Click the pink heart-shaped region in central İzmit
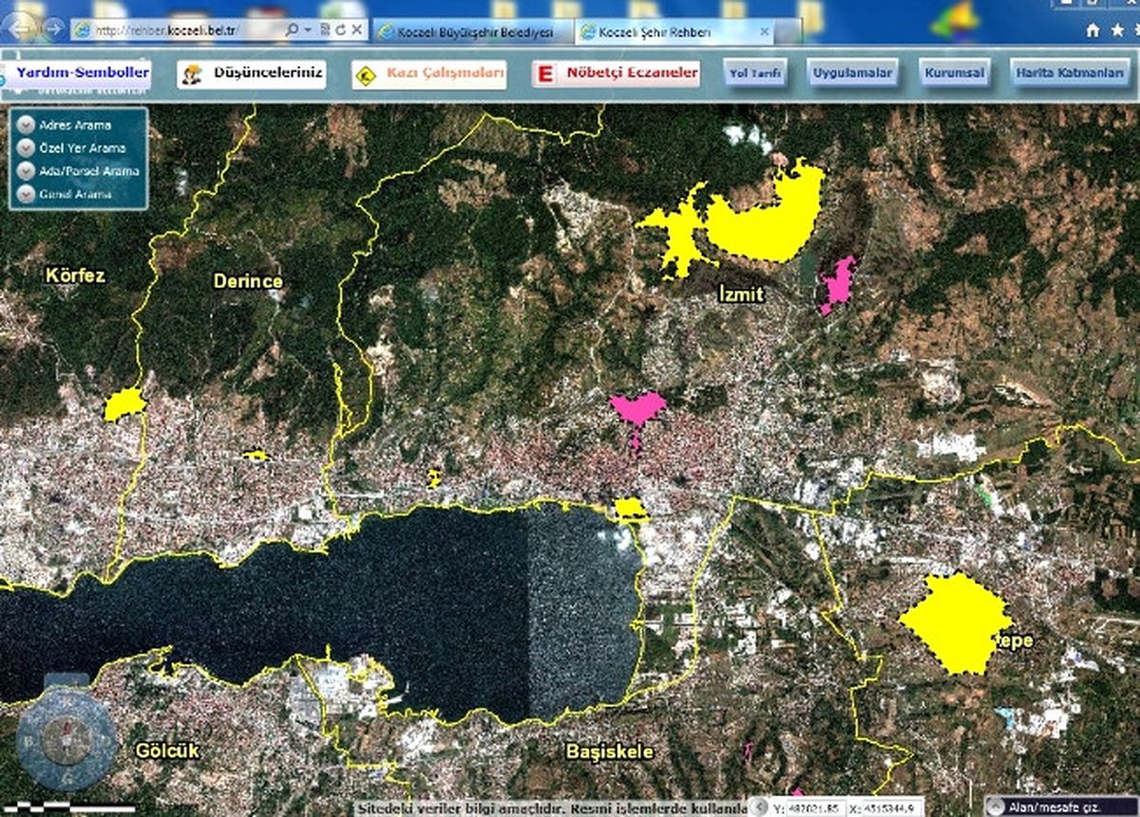 pos(638,410)
